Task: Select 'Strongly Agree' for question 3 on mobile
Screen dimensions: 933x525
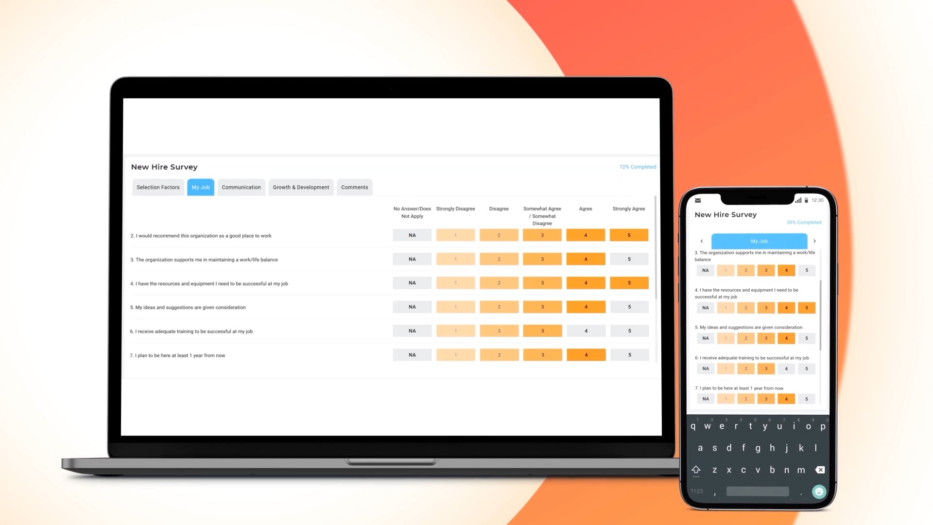Action: pyautogui.click(x=806, y=270)
